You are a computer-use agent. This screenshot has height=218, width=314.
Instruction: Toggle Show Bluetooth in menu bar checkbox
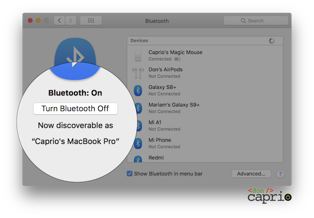click(x=130, y=173)
